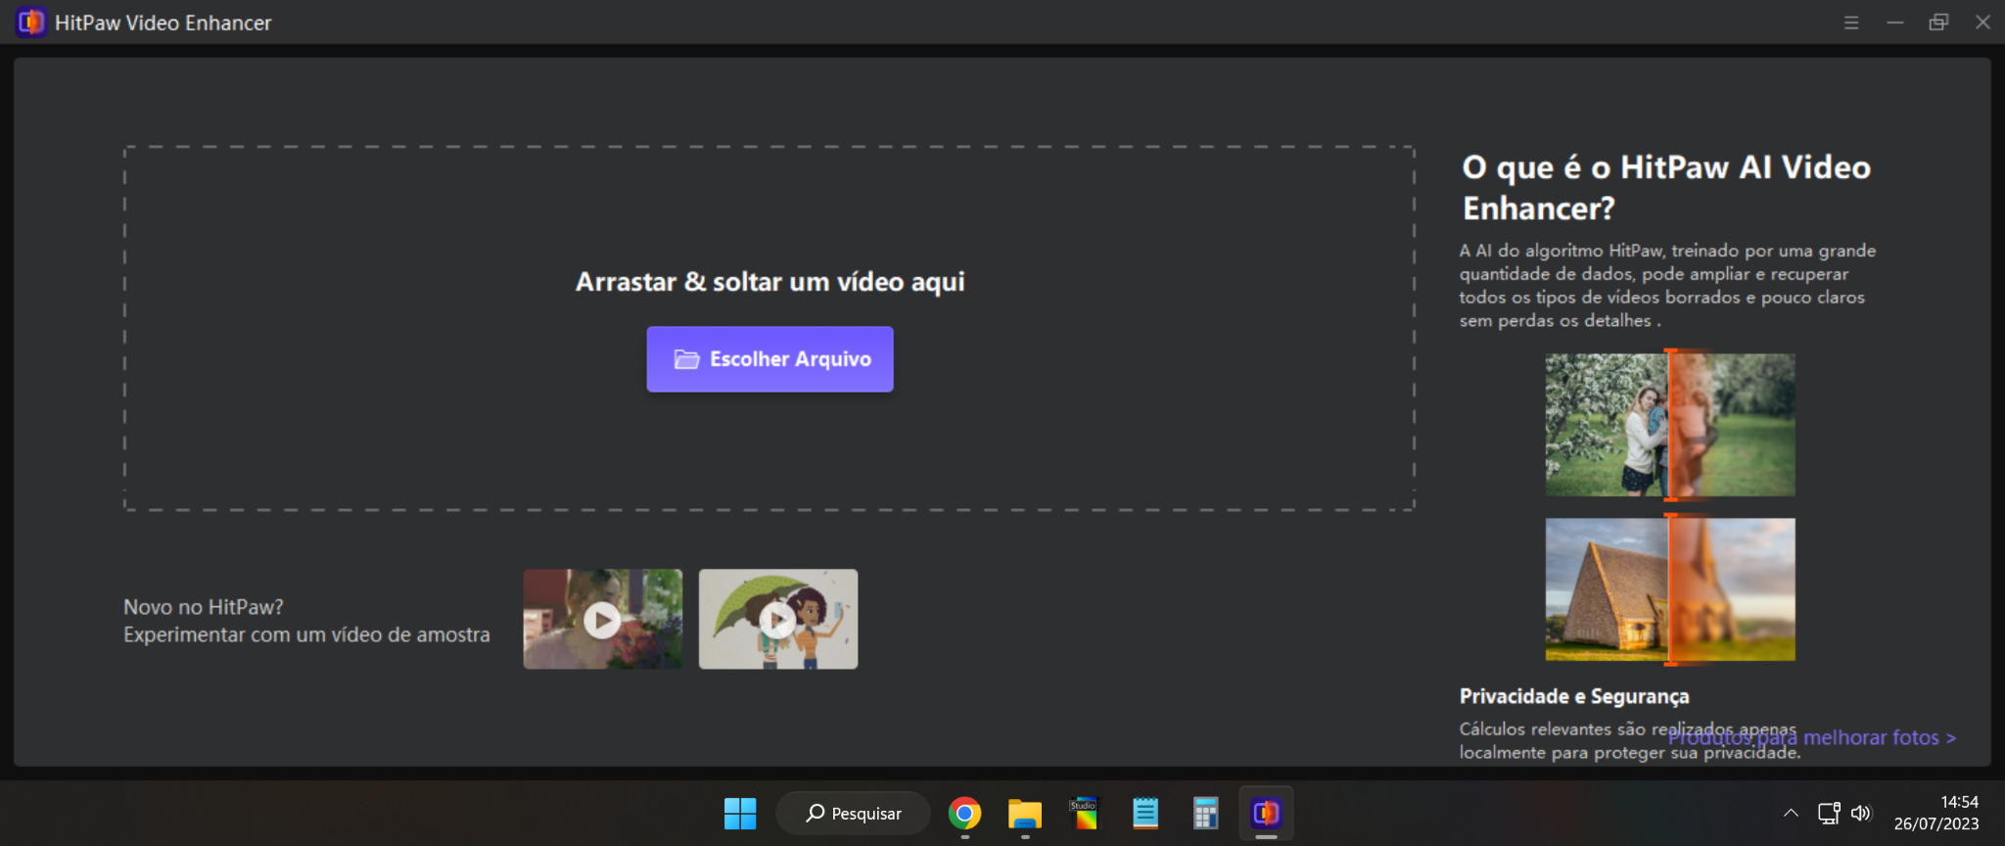Screen dimensions: 2005x846
Task: Select the HitPaw Video Enhancer taskbar icon
Action: point(1266,814)
